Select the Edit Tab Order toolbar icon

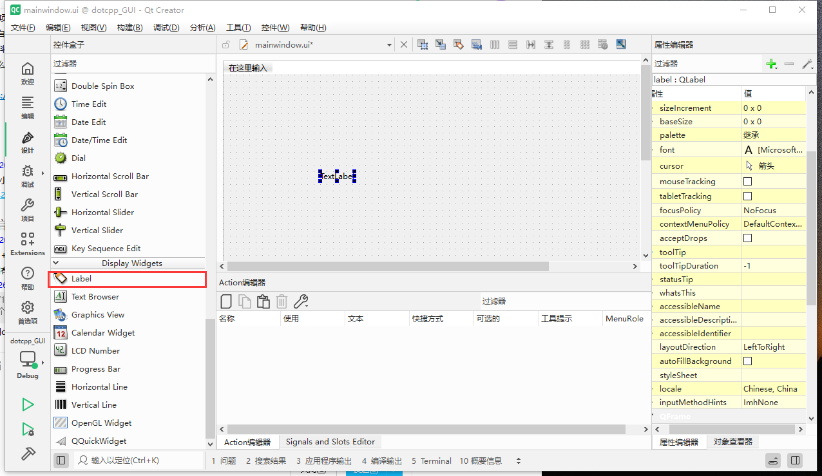(x=477, y=44)
